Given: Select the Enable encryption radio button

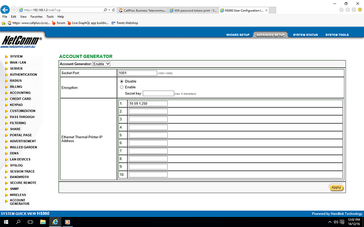Looking at the screenshot, I should (x=122, y=87).
